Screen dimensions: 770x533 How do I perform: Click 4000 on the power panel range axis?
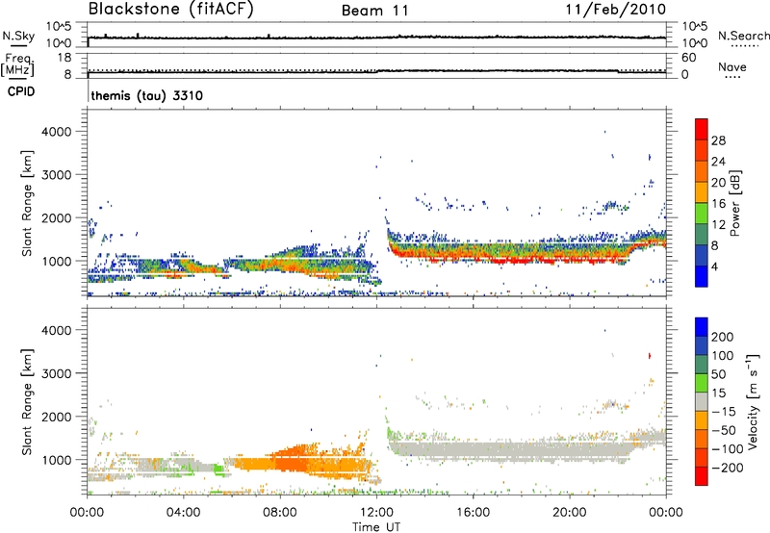coord(57,132)
